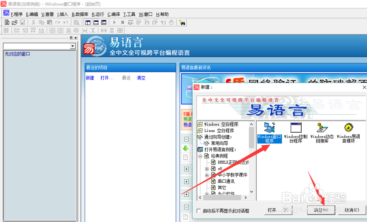The width and height of the screenshot is (367, 222).
Task: Click the 打开... link in recent projects
Action: coord(108,78)
